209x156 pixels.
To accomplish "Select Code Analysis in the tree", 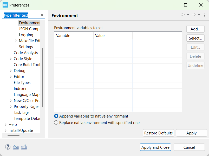I will point(26,53).
